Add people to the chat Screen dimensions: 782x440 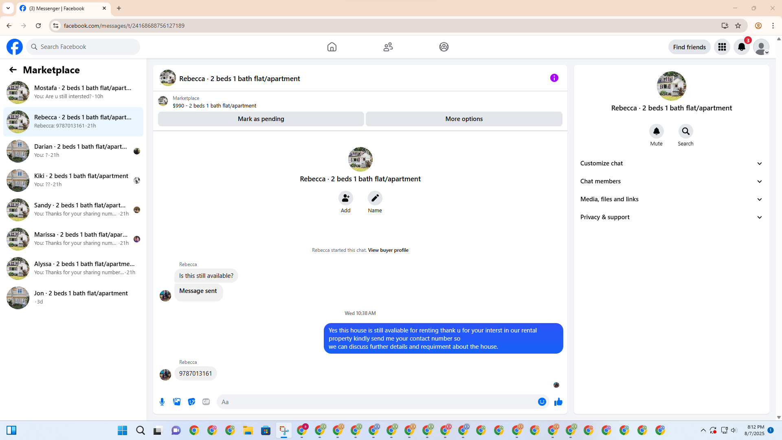pyautogui.click(x=346, y=198)
